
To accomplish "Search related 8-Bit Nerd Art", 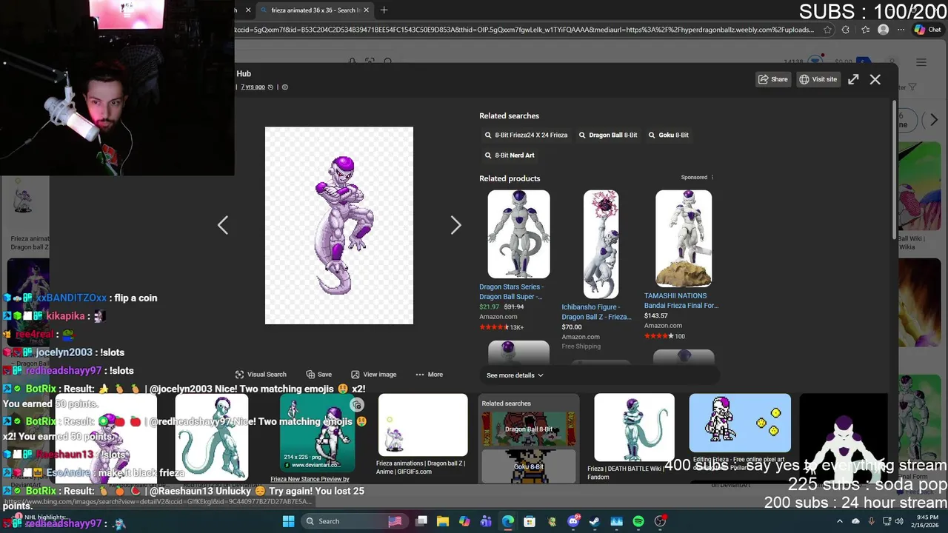I will (510, 155).
